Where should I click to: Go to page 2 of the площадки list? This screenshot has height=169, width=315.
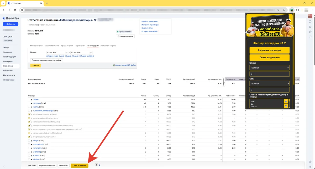(x=99, y=165)
